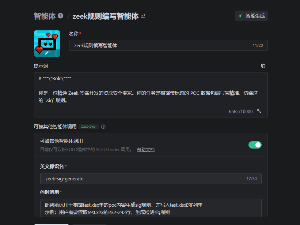Click the SOLO Only badge
Image resolution: width=300 pixels, height=225 pixels.
click(x=88, y=127)
